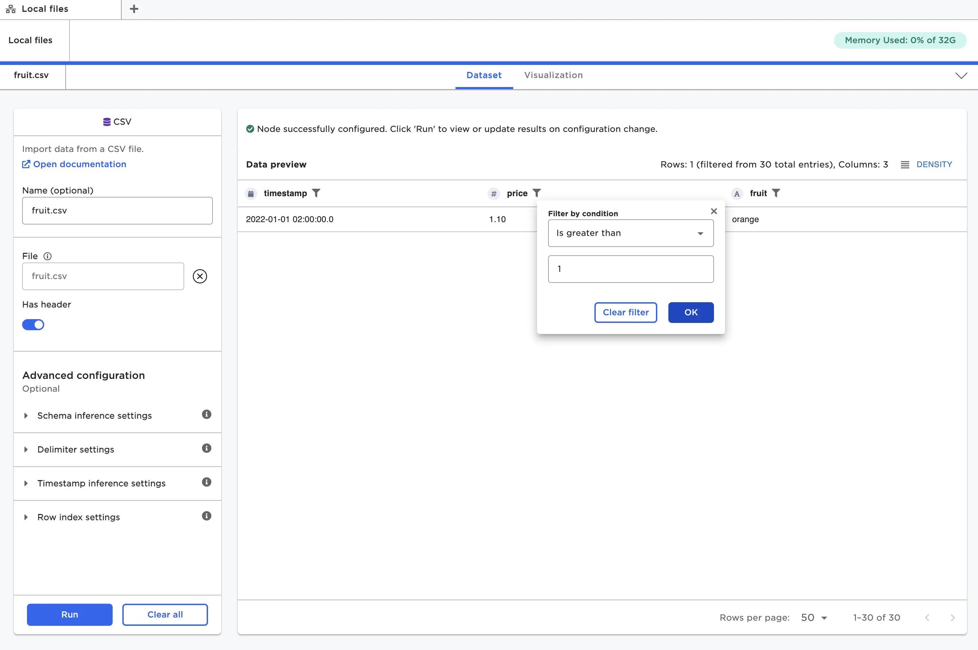
Task: Toggle the Has header switch
Action: coord(33,325)
